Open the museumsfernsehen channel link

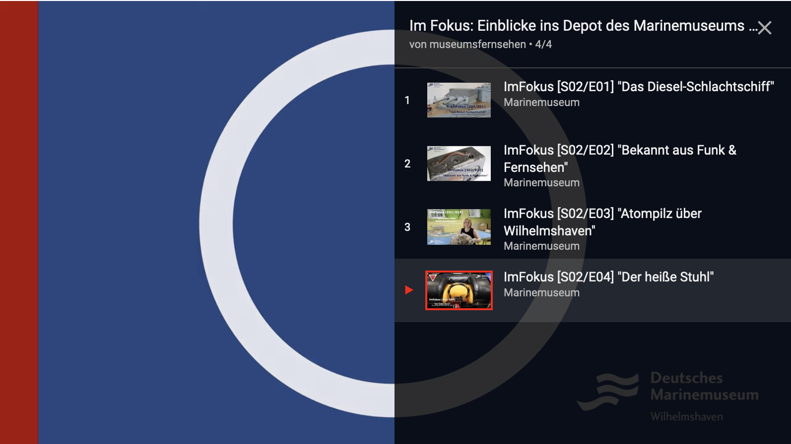click(x=467, y=45)
